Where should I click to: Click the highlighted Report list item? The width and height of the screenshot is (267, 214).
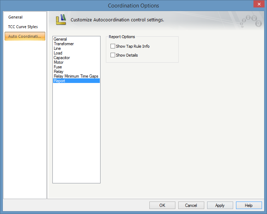[x=76, y=81]
